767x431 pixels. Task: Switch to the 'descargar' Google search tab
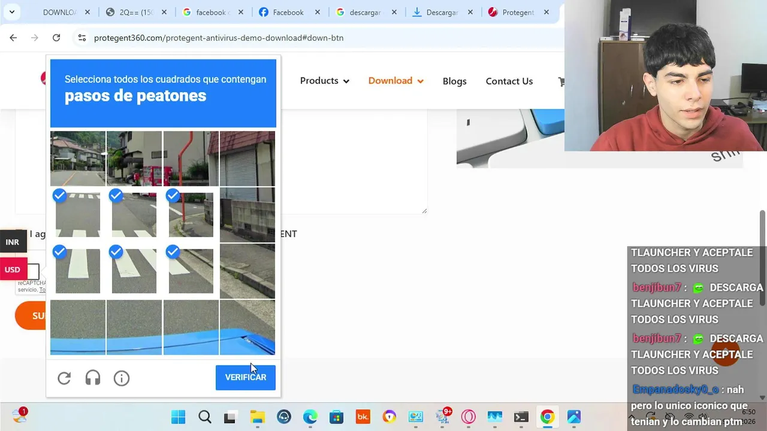pos(366,12)
